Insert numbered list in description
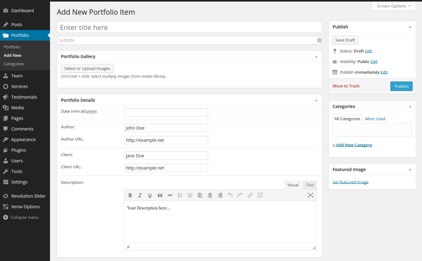Screen dimensions: 422x261 [190, 195]
